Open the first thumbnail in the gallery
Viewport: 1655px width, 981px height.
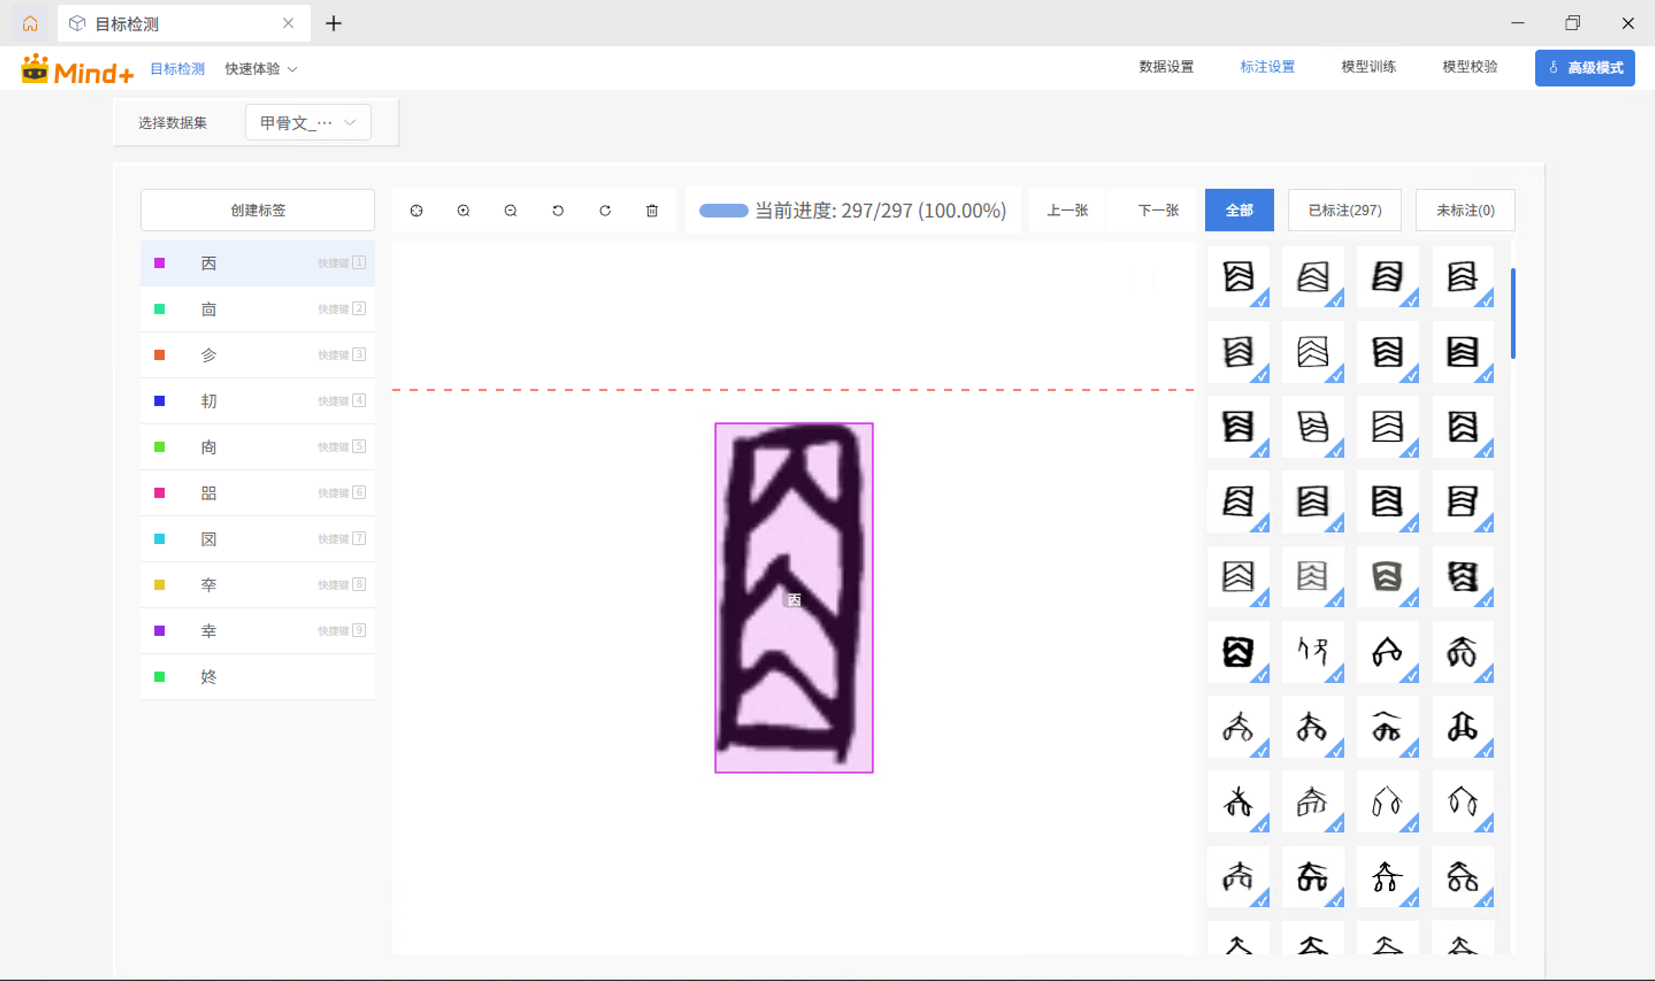[x=1239, y=278]
